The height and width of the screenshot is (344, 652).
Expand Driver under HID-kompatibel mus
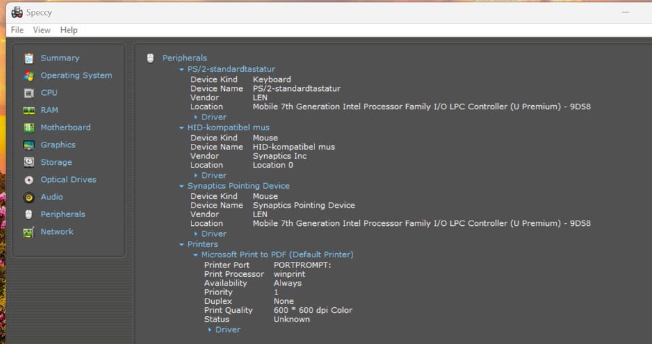196,176
